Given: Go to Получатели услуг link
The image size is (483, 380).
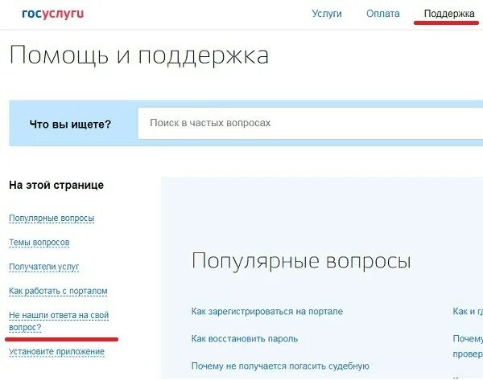Looking at the screenshot, I should pos(43,267).
